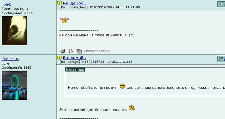
Task: Click the printer icon under Граф's post
Action: pyautogui.click(x=62, y=51)
